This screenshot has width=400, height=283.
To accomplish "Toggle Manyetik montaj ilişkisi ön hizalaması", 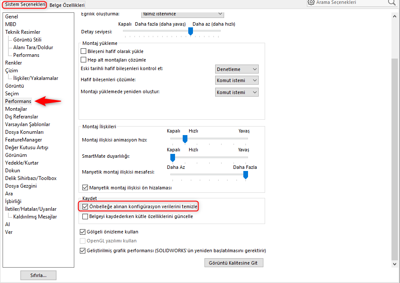I will pos(85,188).
